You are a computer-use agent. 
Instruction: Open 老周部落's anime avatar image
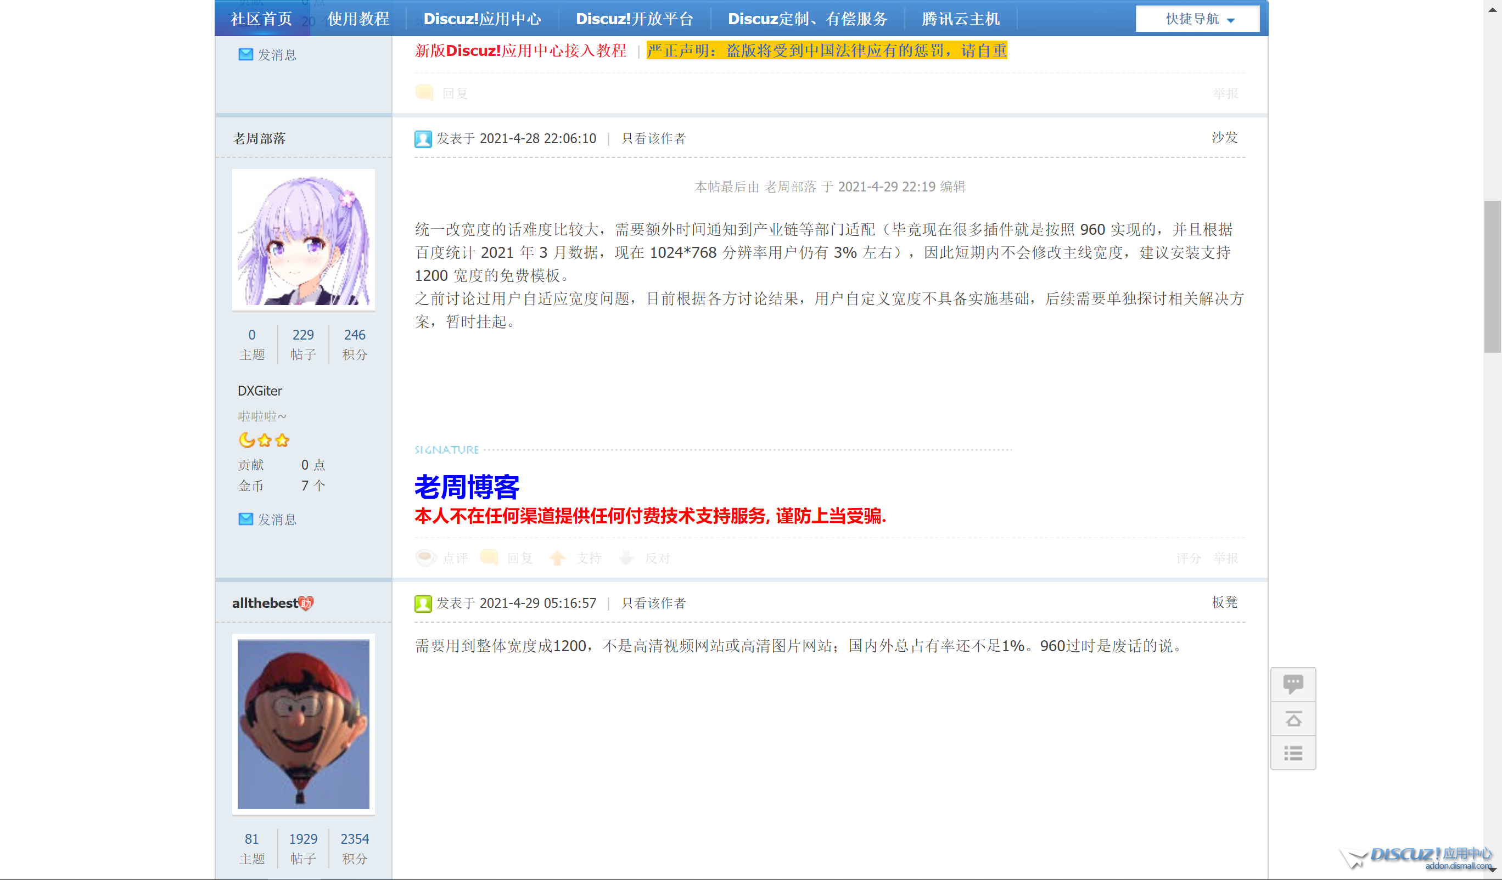pyautogui.click(x=304, y=239)
